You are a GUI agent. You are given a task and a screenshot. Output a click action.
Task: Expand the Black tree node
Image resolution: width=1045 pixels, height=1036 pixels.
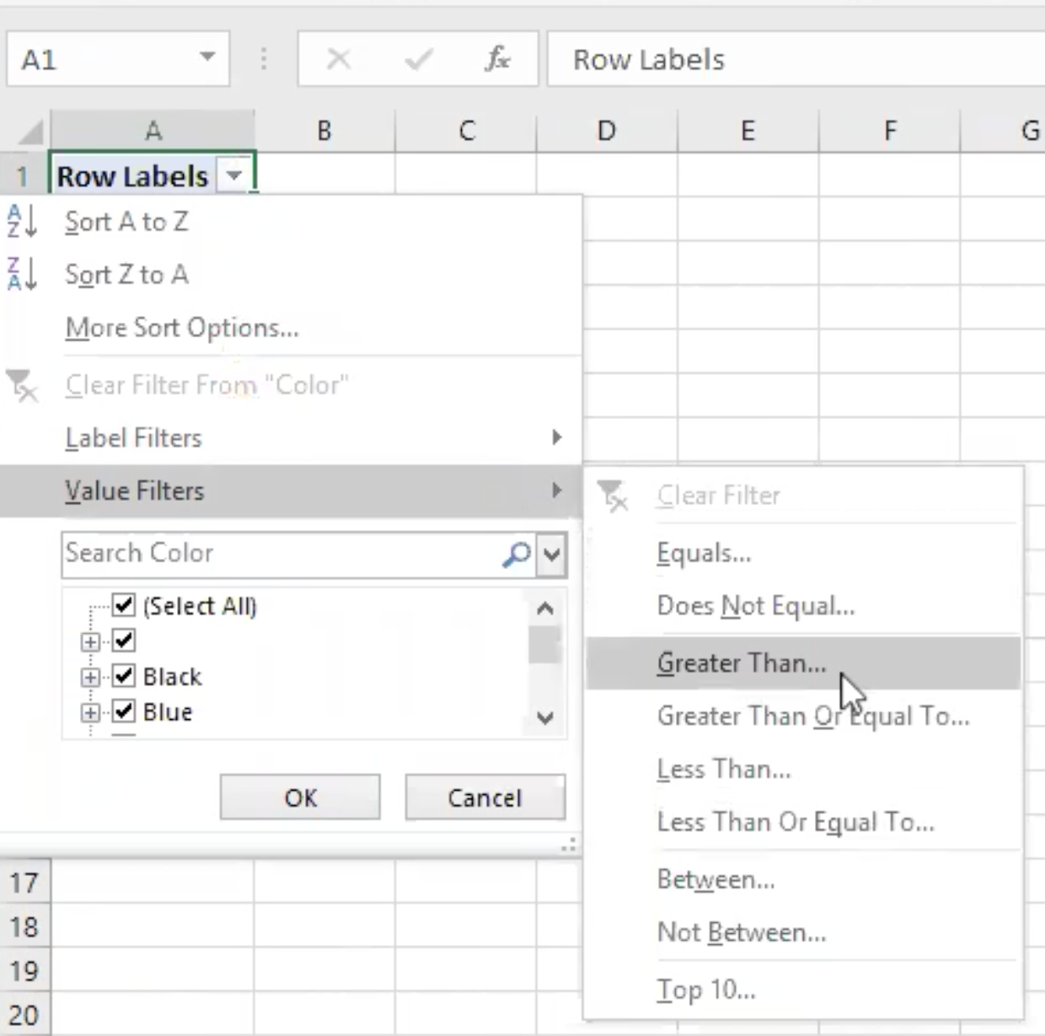tap(90, 677)
